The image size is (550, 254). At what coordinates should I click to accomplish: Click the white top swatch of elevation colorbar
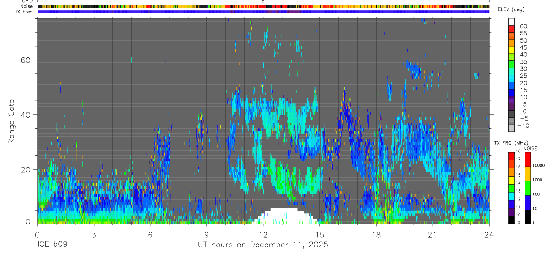coord(511,21)
